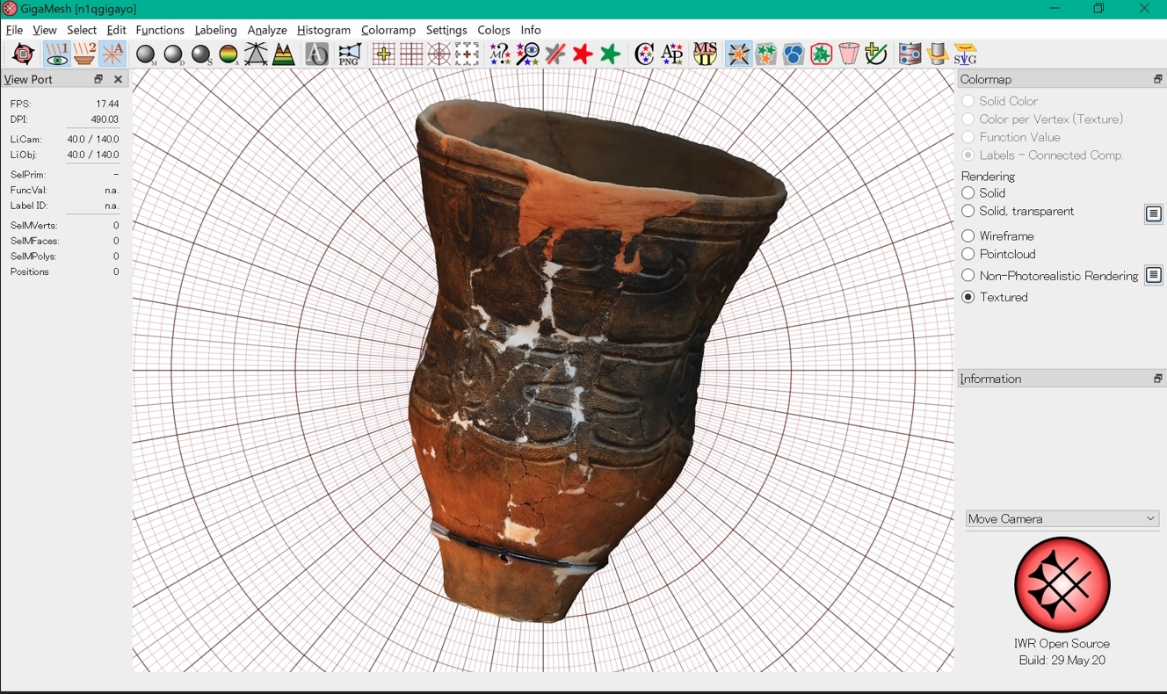Toggle ambient light 'A' star icon

(112, 54)
